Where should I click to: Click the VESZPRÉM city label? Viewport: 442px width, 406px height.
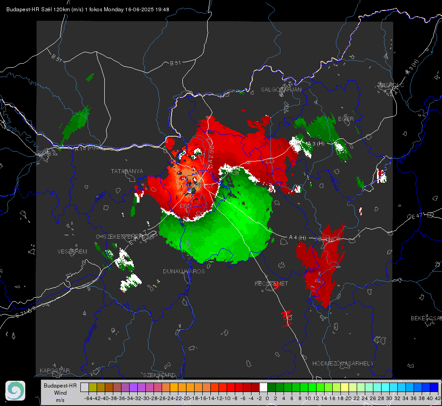pos(72,251)
